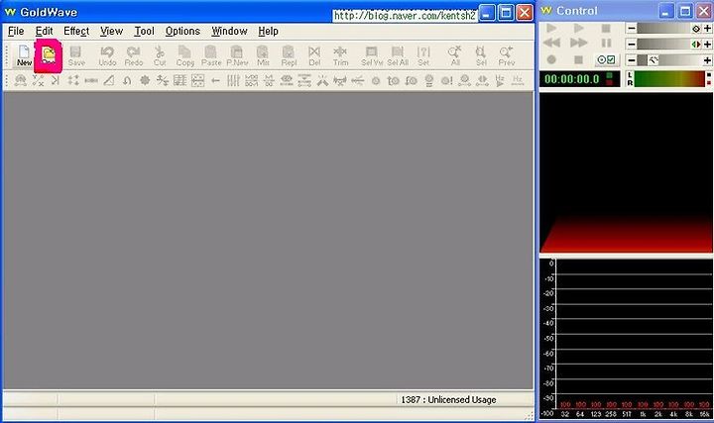Click the stop playback button in Control
Screen dimensions: 714x423
[x=606, y=28]
